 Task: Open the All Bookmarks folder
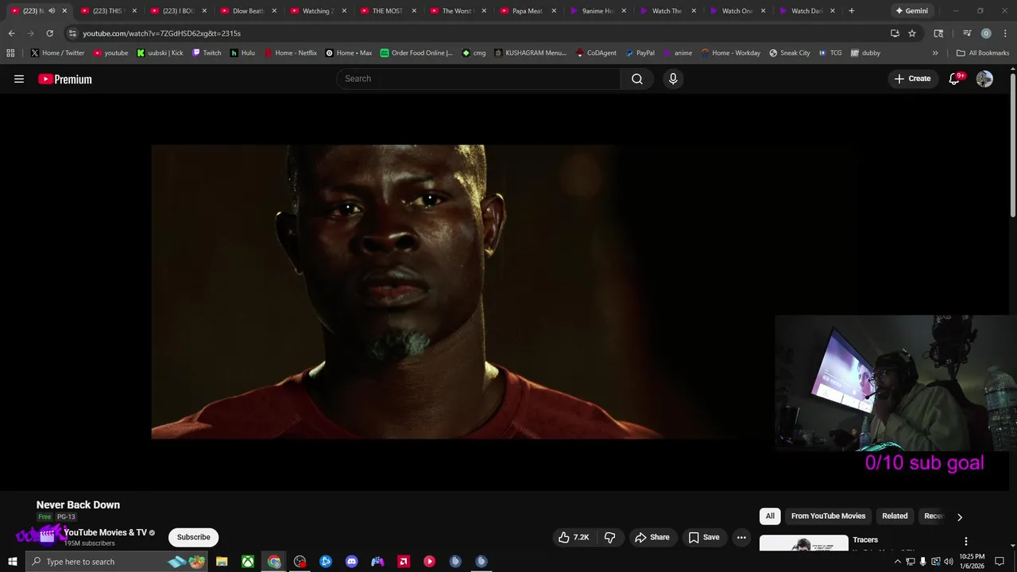tap(983, 53)
